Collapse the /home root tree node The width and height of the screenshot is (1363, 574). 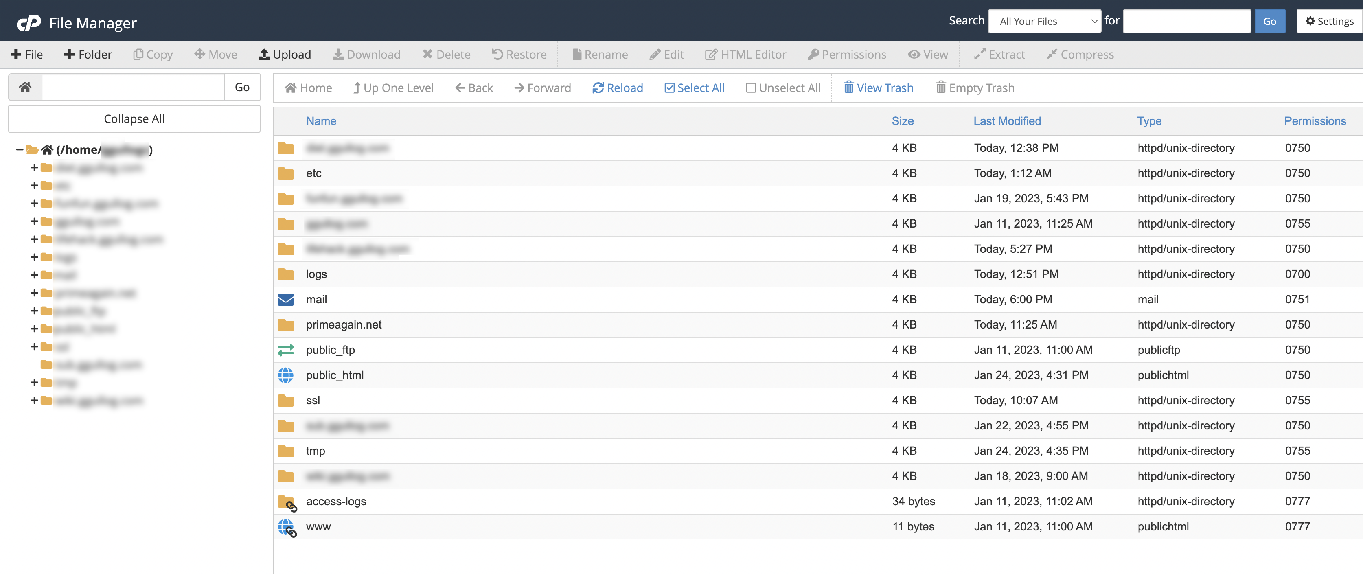click(19, 150)
